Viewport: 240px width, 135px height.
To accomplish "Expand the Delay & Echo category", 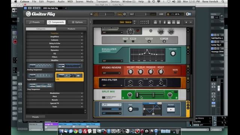I will (55, 43).
